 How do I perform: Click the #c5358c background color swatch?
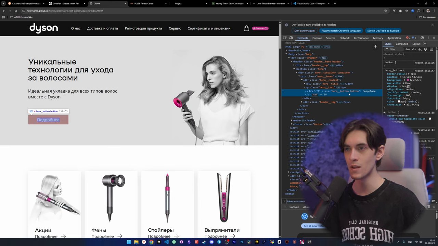point(408,80)
